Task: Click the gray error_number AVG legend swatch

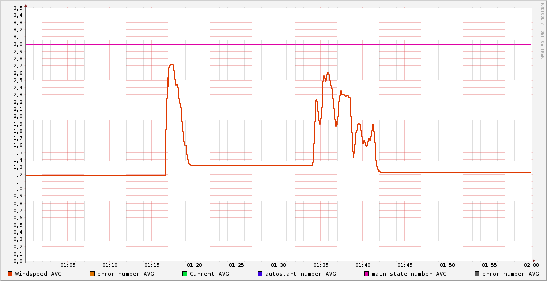Action: coord(477,274)
